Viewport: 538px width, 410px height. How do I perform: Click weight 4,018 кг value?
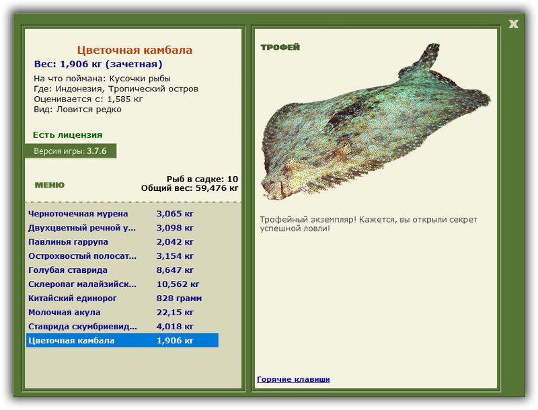point(175,327)
